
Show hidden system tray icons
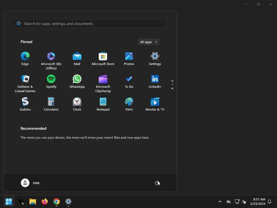pyautogui.click(x=220, y=201)
